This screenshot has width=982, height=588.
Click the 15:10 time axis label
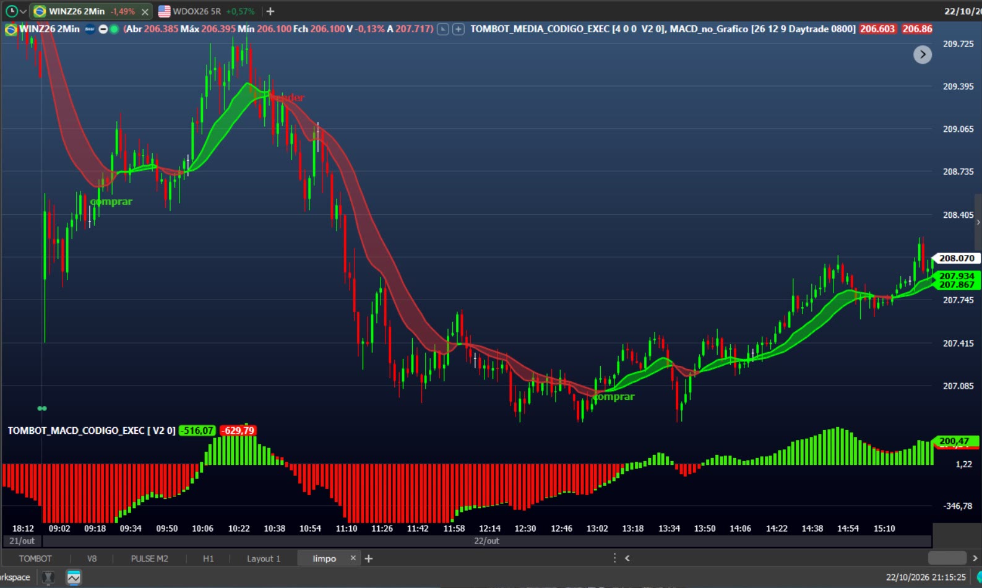(x=884, y=529)
